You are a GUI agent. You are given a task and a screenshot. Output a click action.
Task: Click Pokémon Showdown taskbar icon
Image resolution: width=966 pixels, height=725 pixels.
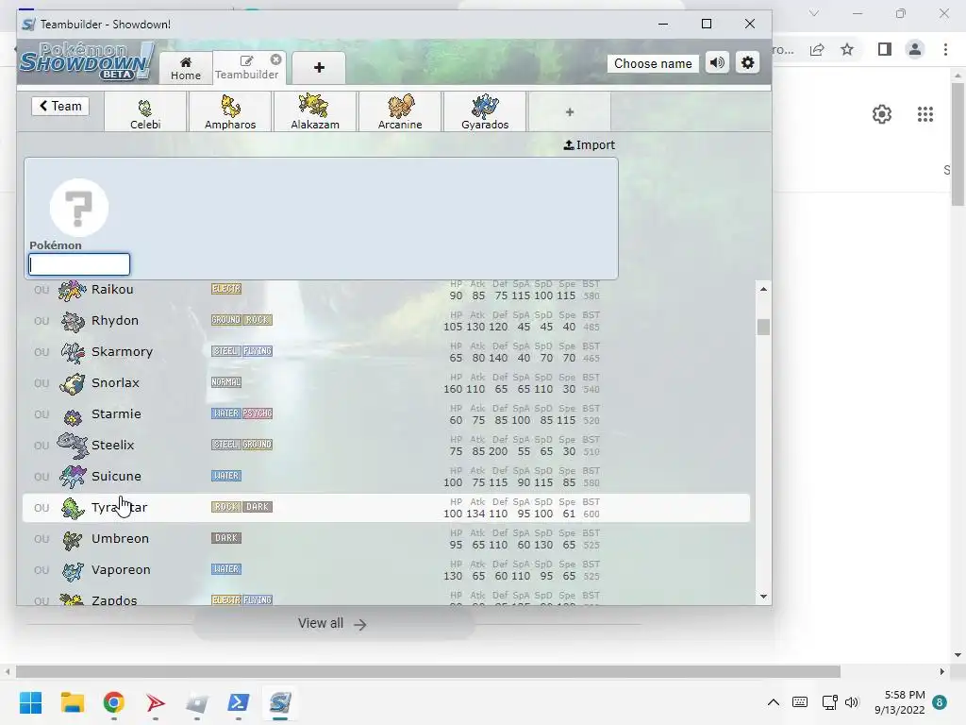(x=279, y=702)
